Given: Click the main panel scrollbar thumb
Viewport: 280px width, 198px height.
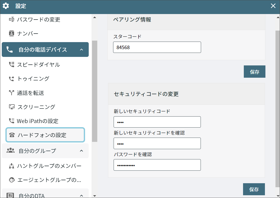Looking at the screenshot, I should tap(278, 109).
